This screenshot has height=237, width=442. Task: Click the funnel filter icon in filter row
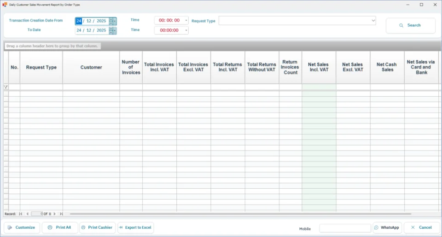(x=6, y=87)
